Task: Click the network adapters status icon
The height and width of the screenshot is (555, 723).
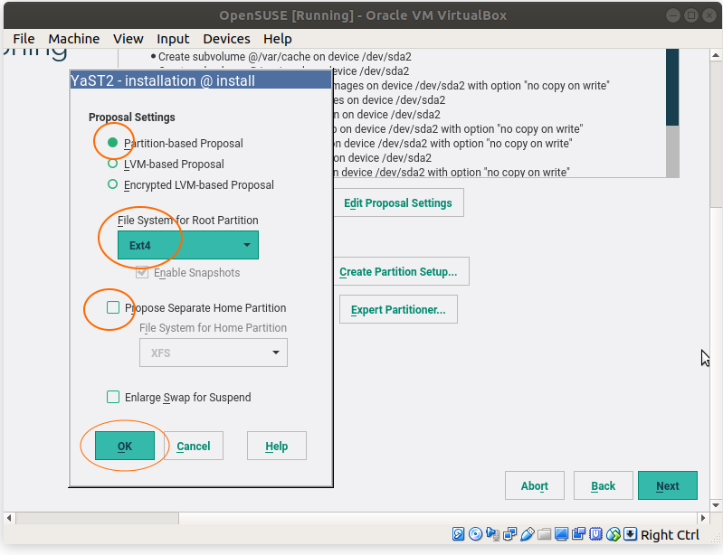Action: pos(510,534)
